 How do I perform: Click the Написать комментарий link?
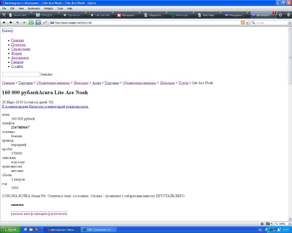(47, 106)
